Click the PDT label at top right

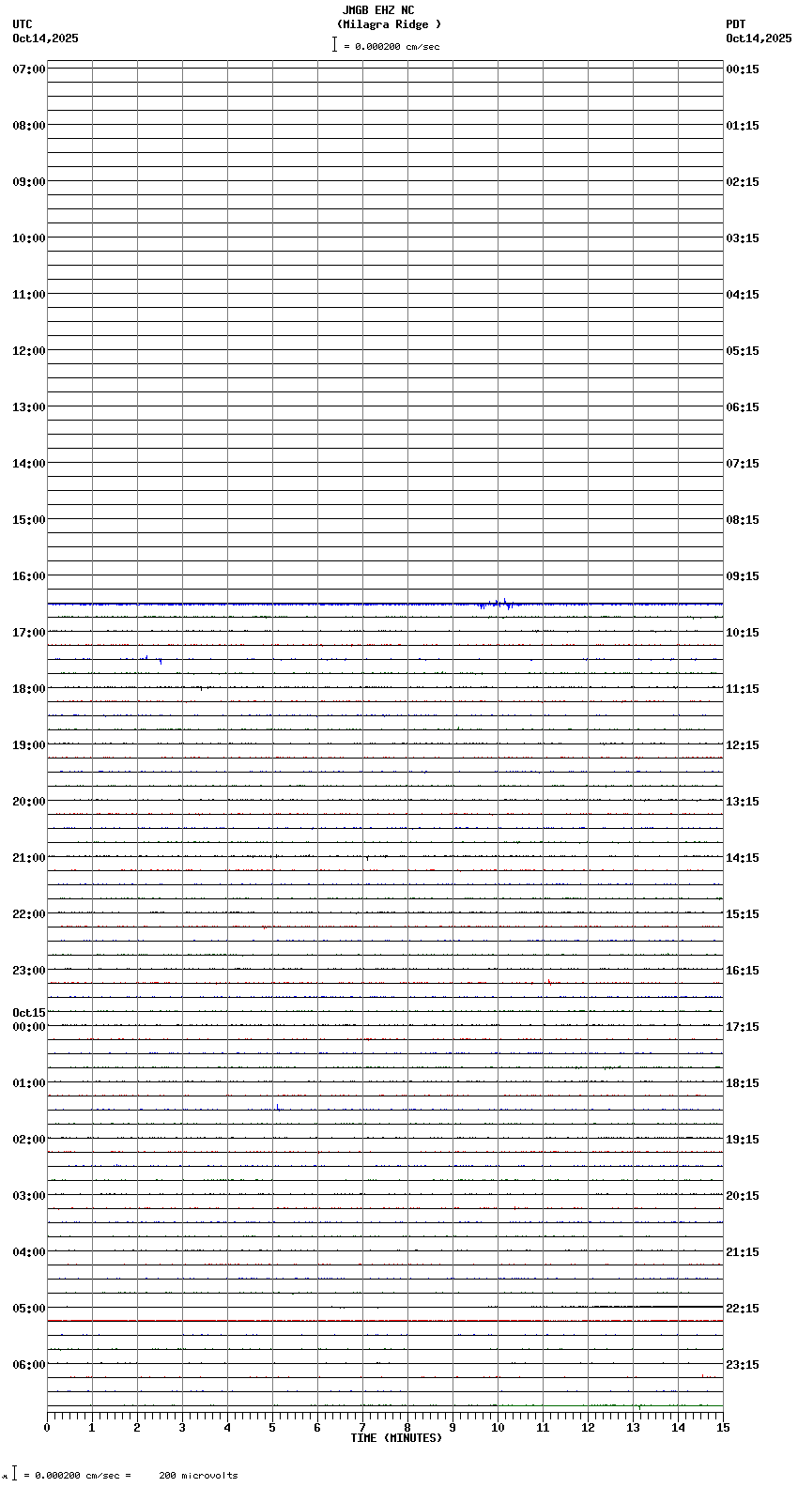click(736, 24)
